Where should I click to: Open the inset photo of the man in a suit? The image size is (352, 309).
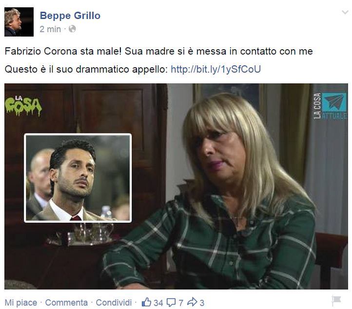click(x=78, y=178)
